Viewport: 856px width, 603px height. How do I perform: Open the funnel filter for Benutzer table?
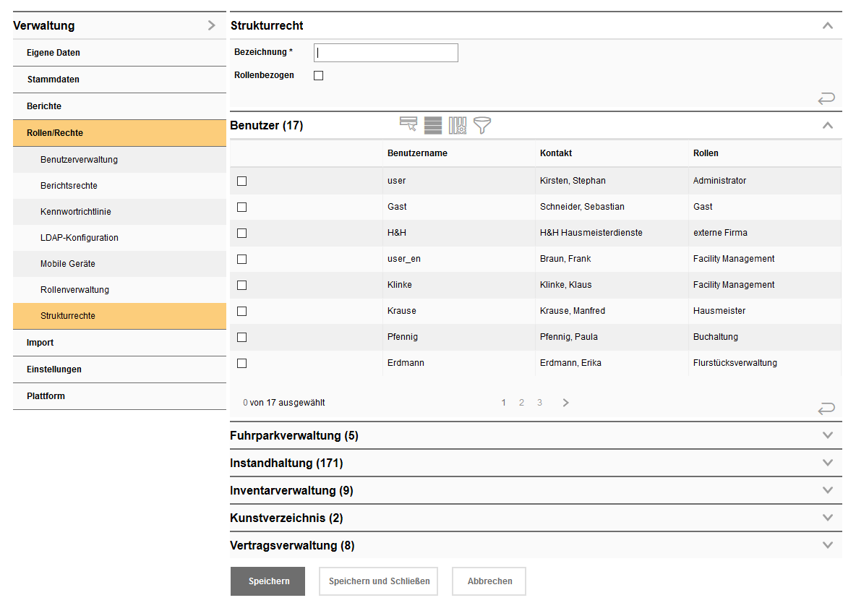click(x=482, y=125)
